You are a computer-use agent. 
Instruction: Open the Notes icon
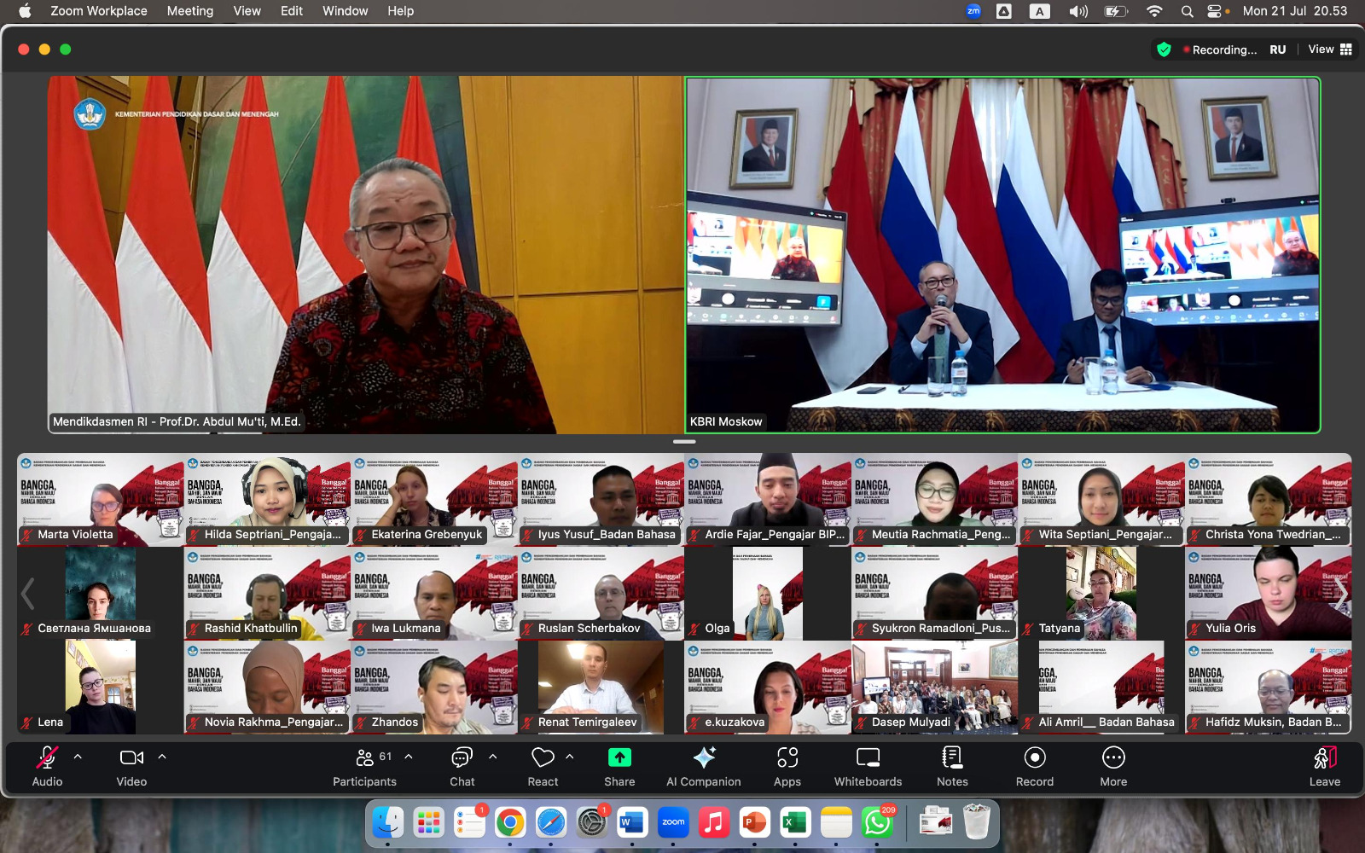pos(952,758)
